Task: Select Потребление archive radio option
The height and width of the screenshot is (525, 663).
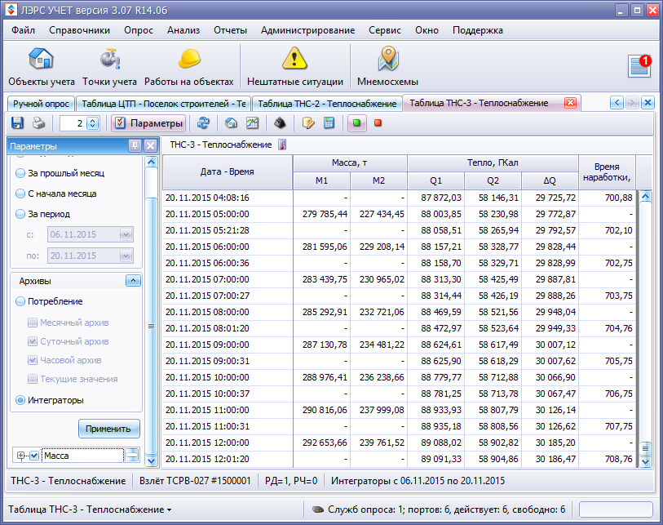Action: [x=20, y=301]
